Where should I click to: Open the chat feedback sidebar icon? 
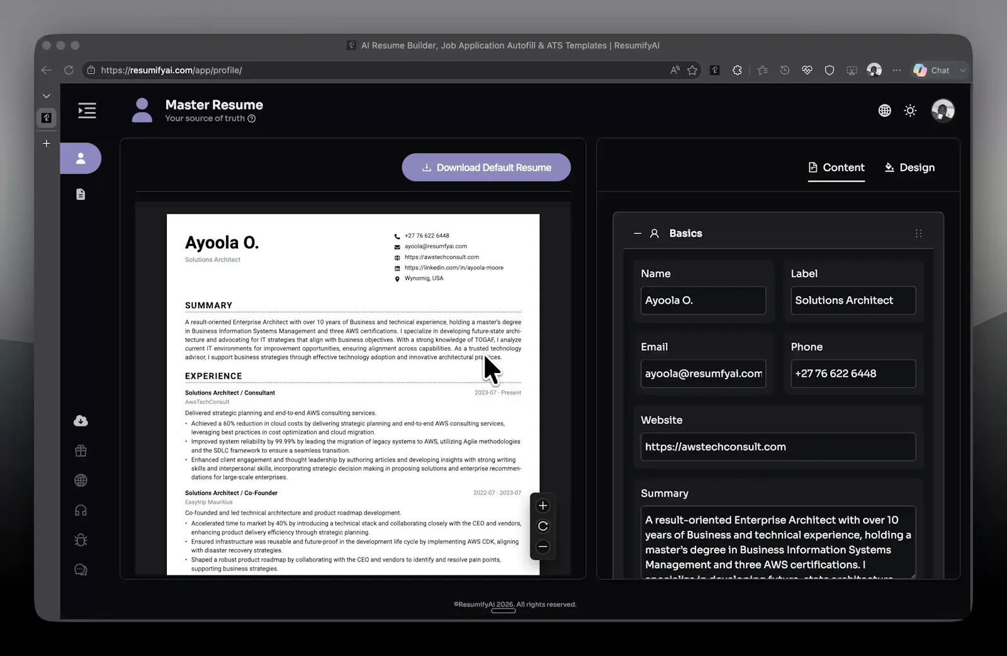coord(81,570)
